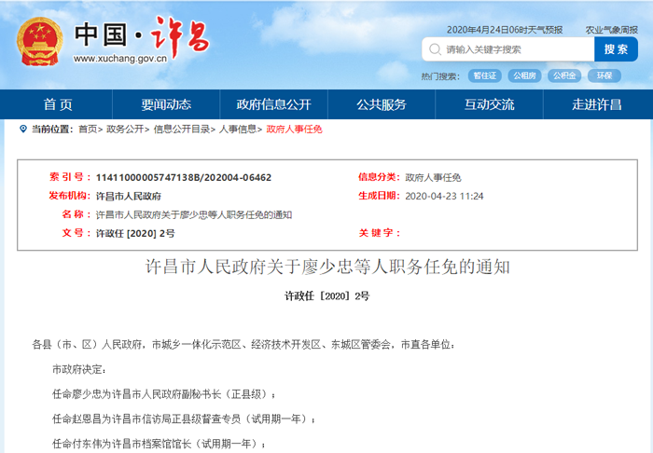Click the centered document number 许政任〔2020〕2号

326,296
